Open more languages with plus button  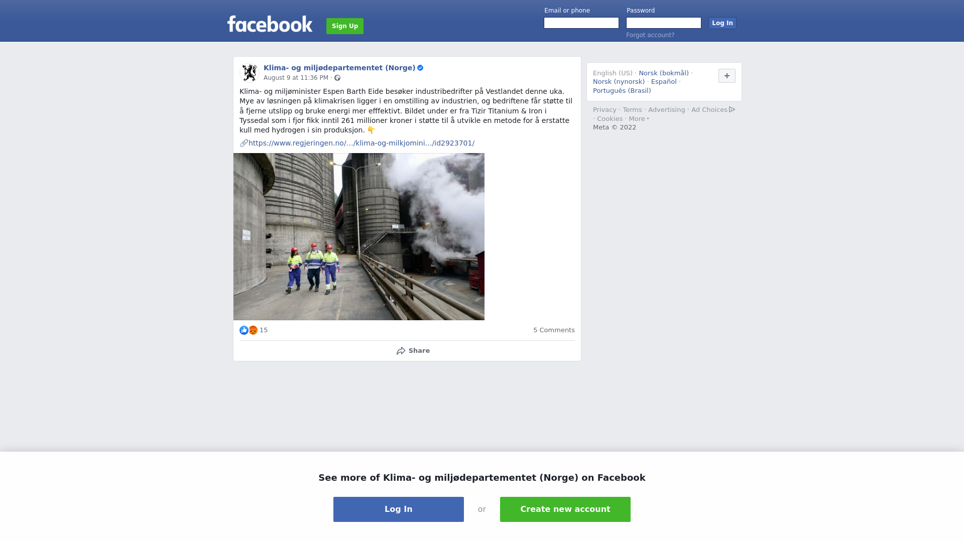727,76
